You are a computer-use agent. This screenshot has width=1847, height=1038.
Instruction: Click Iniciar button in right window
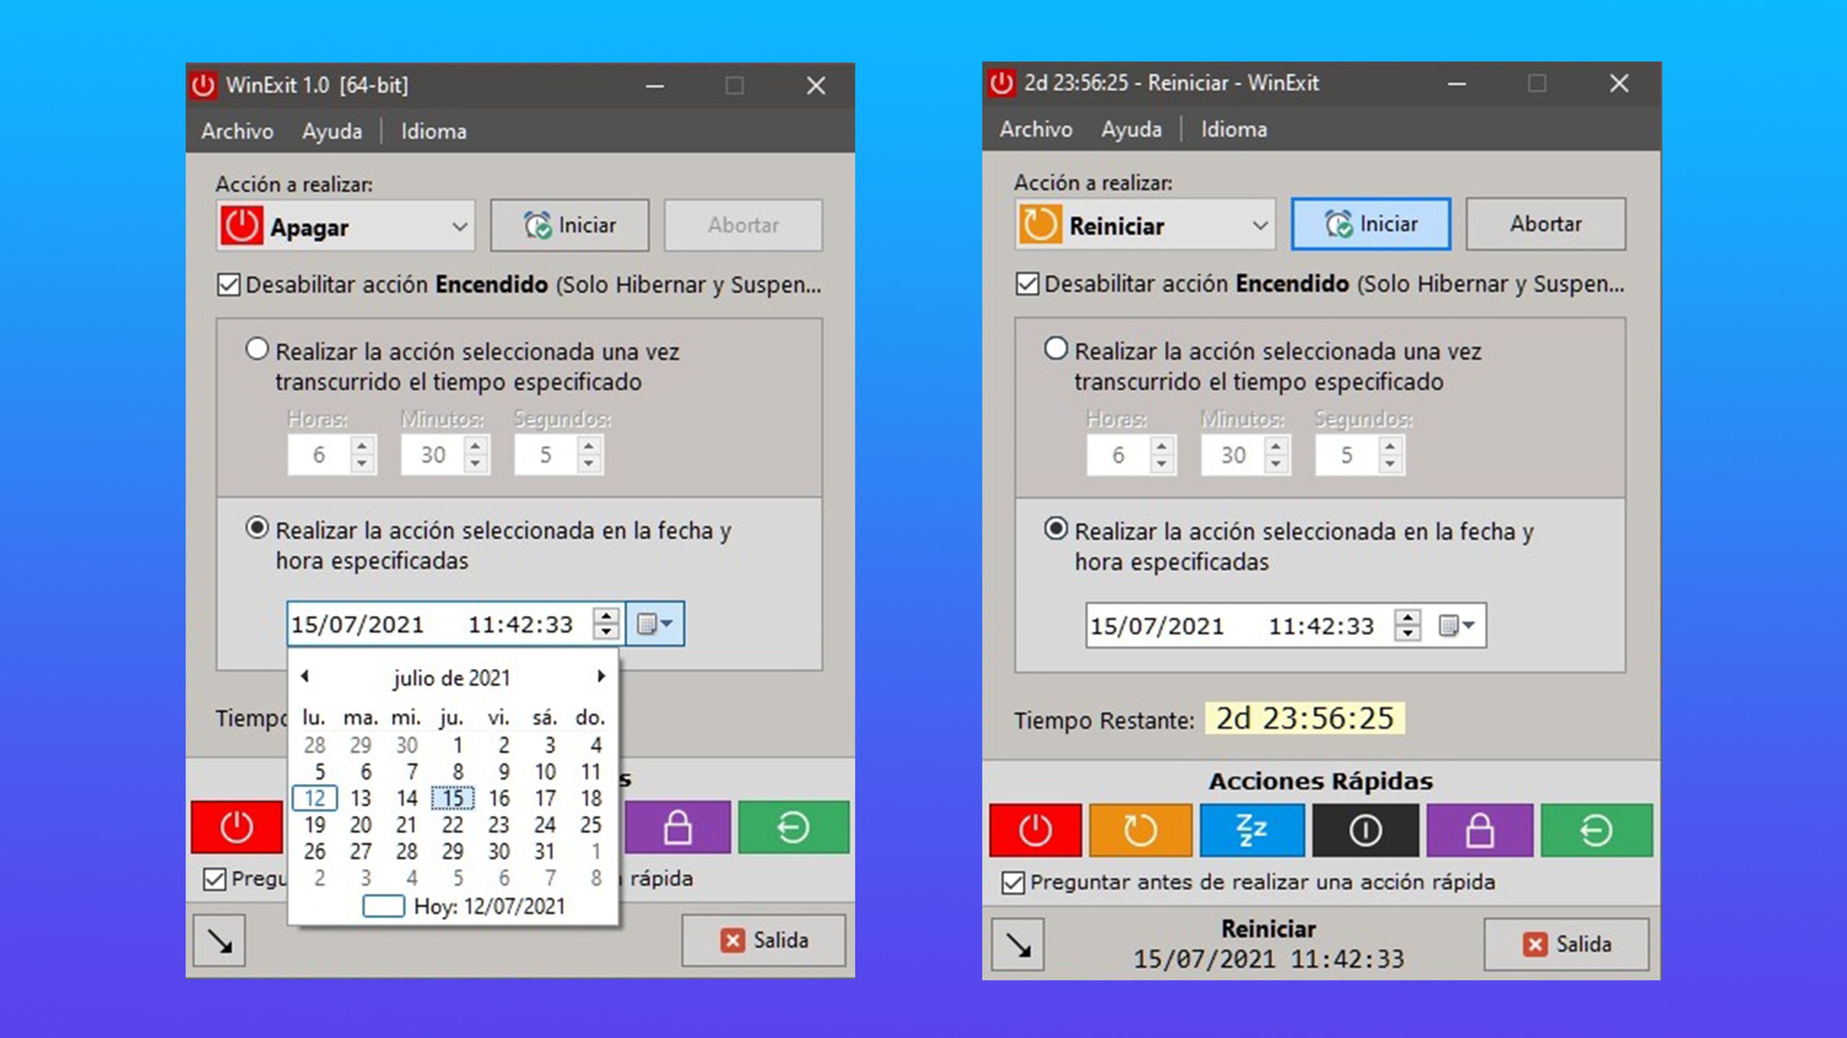tap(1371, 224)
